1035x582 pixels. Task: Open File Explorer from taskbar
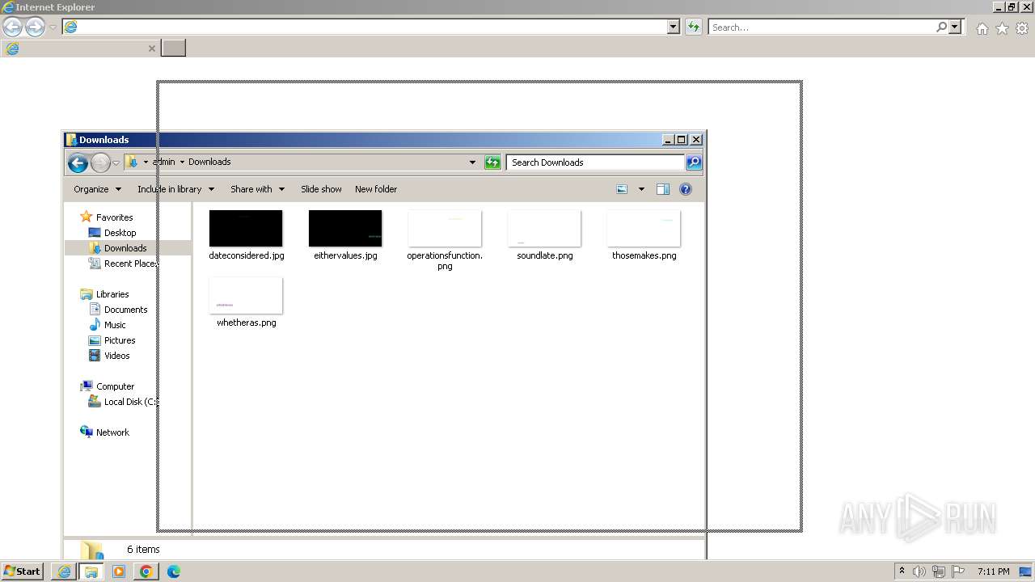coord(91,571)
